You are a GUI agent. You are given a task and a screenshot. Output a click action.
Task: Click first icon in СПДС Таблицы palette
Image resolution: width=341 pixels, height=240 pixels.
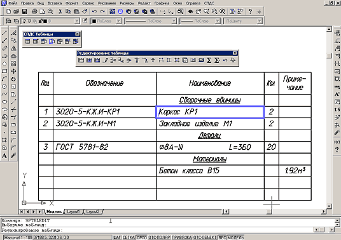pos(27,41)
